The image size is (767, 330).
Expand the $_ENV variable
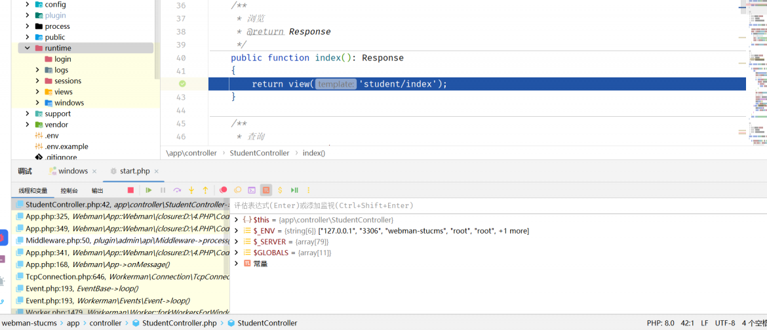[x=236, y=231]
